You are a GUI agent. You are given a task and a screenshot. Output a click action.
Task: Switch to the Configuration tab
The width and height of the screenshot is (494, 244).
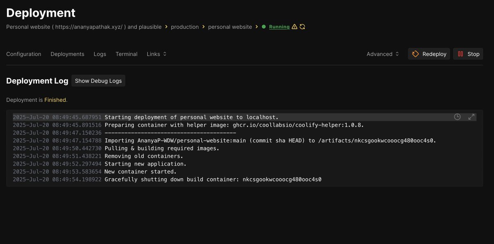(24, 54)
